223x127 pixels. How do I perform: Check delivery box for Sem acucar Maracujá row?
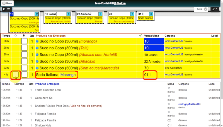tap(24, 68)
